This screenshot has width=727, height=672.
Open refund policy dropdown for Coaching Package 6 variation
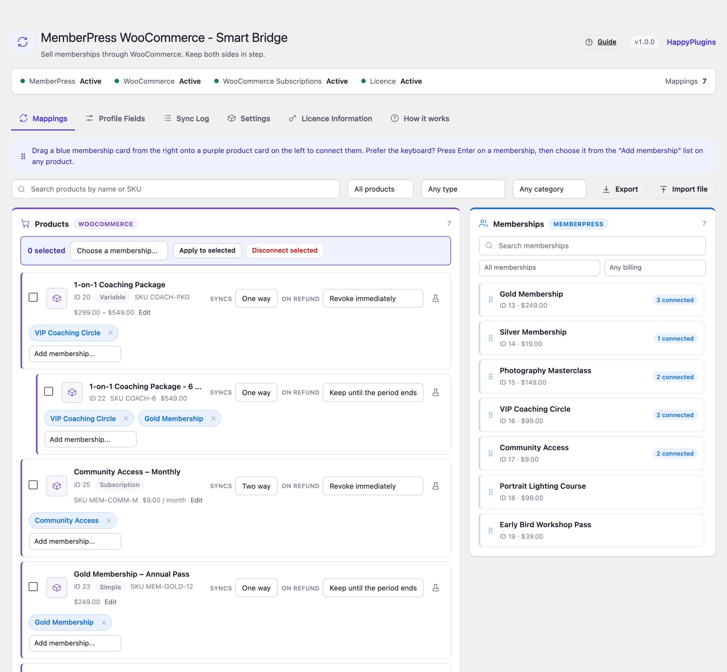coord(373,393)
